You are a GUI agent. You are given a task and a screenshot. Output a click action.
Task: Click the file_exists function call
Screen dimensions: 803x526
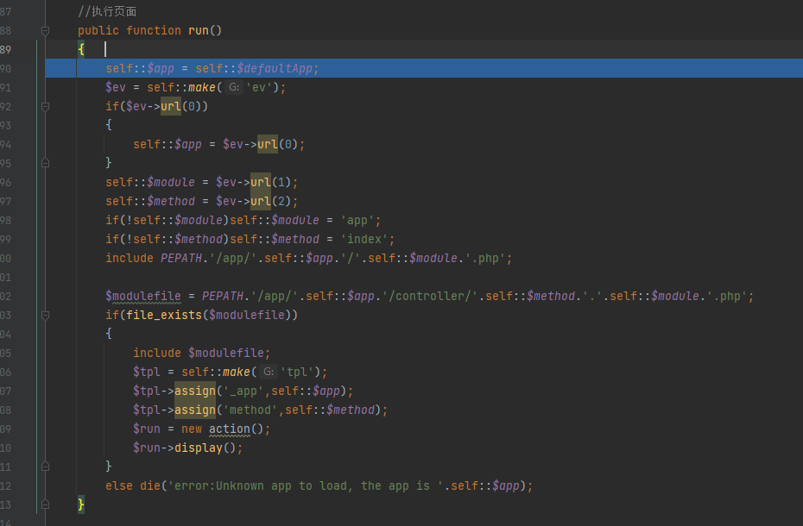tap(164, 316)
